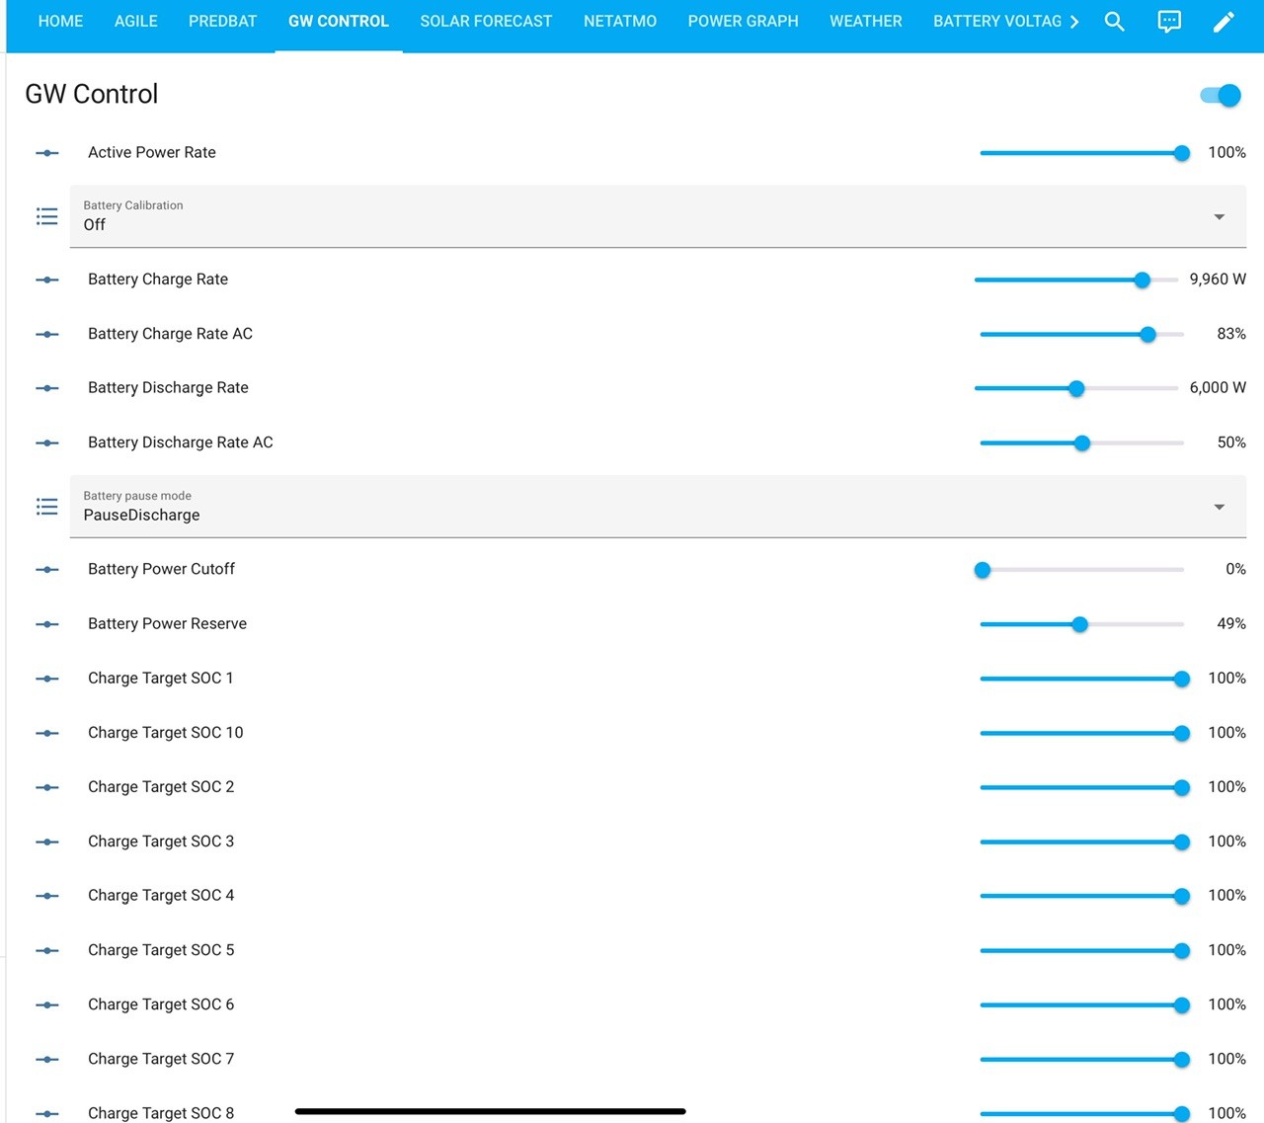The width and height of the screenshot is (1264, 1123).
Task: Open the assistant chat icon
Action: tap(1169, 22)
